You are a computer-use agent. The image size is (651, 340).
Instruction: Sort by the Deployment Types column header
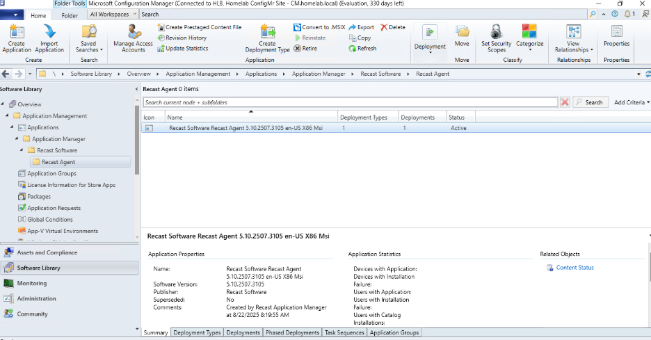coord(368,117)
